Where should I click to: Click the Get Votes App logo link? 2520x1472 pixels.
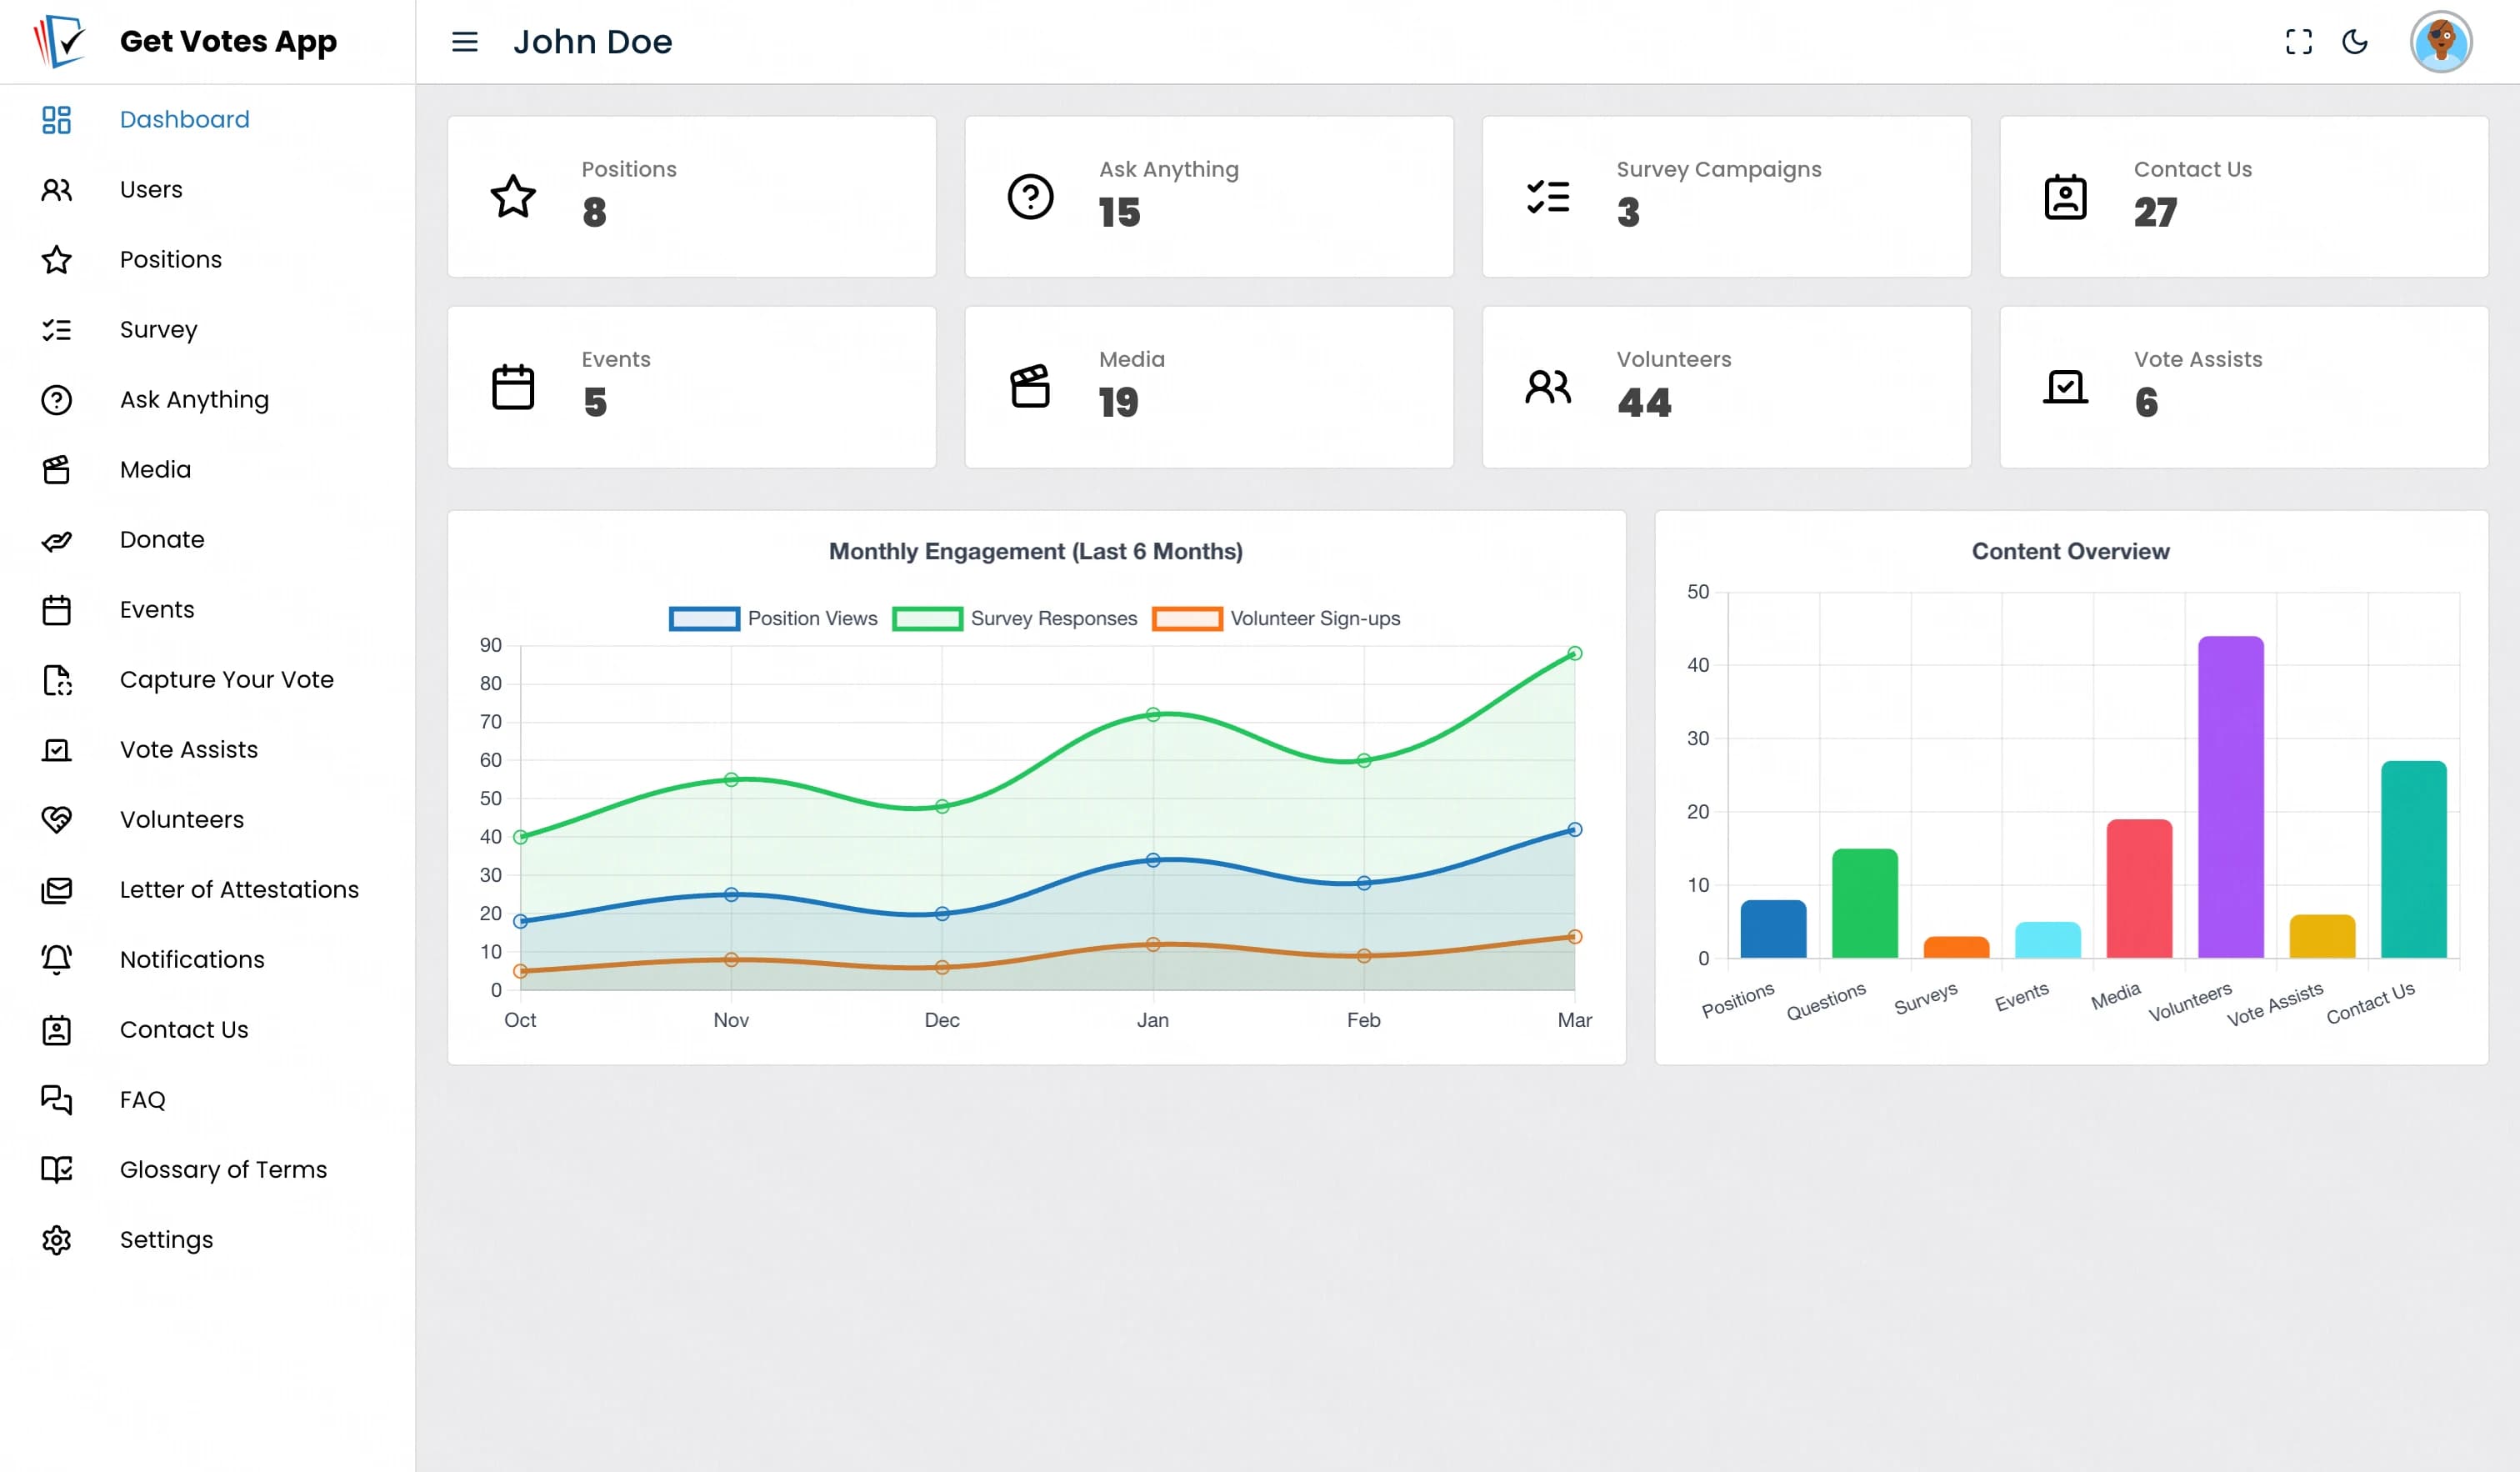tap(186, 41)
